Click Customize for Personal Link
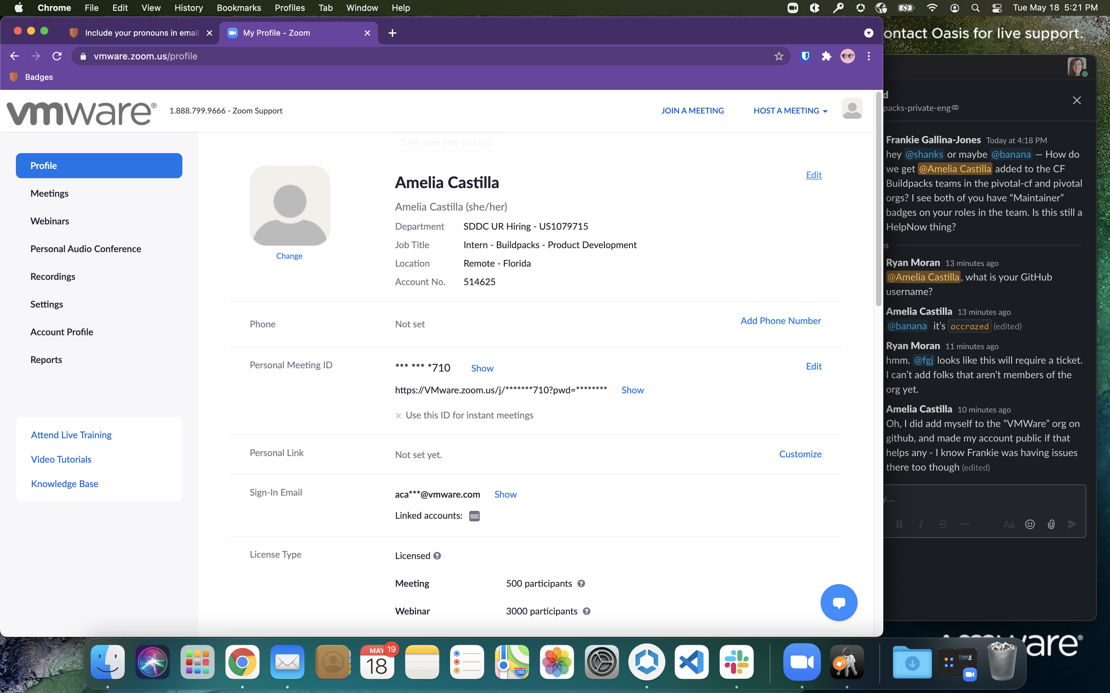 (800, 454)
